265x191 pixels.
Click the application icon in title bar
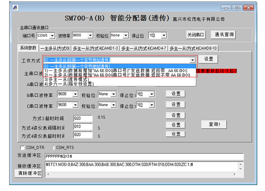(15, 7)
